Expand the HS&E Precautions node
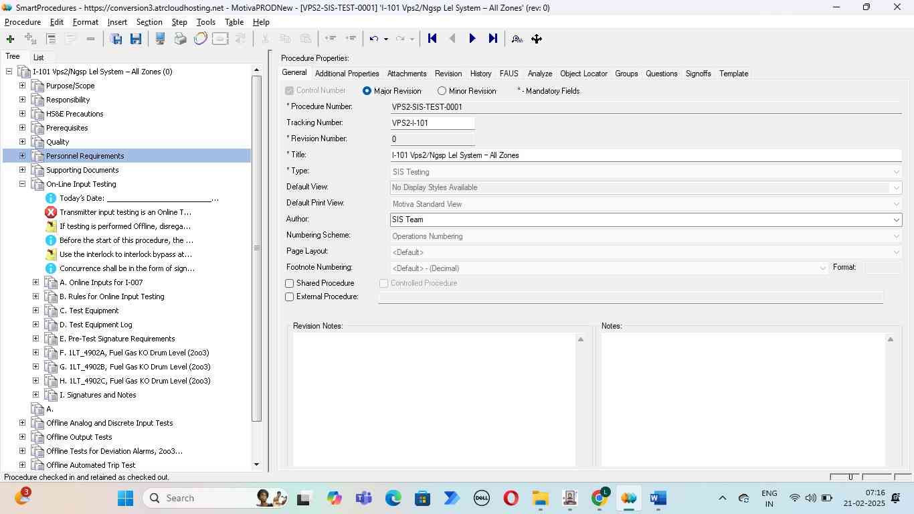The width and height of the screenshot is (914, 514). [22, 114]
